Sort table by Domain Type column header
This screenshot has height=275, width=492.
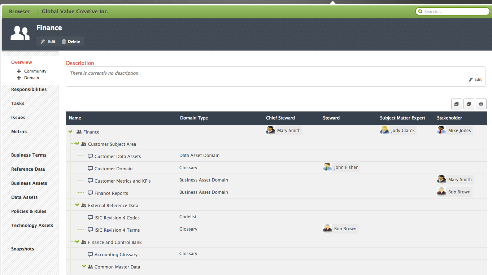click(x=194, y=118)
